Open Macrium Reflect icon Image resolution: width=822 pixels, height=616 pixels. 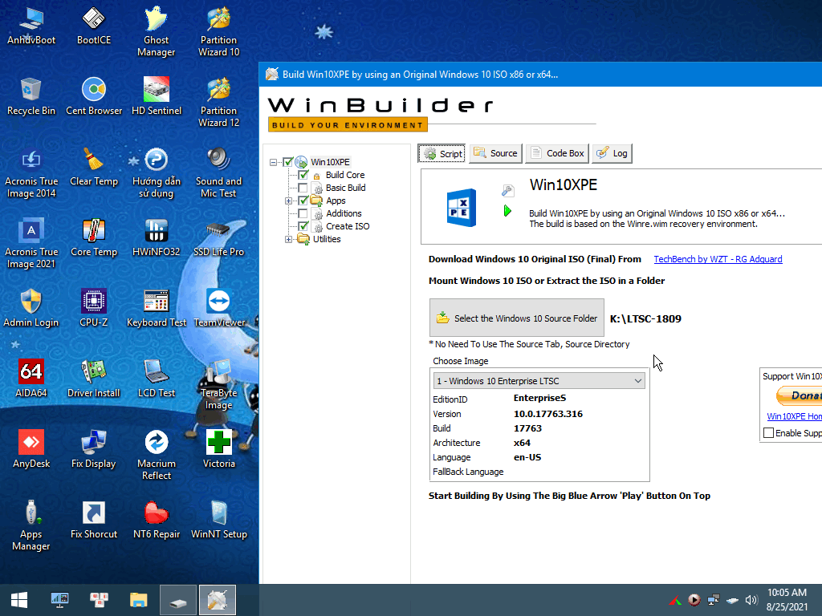pos(157,456)
